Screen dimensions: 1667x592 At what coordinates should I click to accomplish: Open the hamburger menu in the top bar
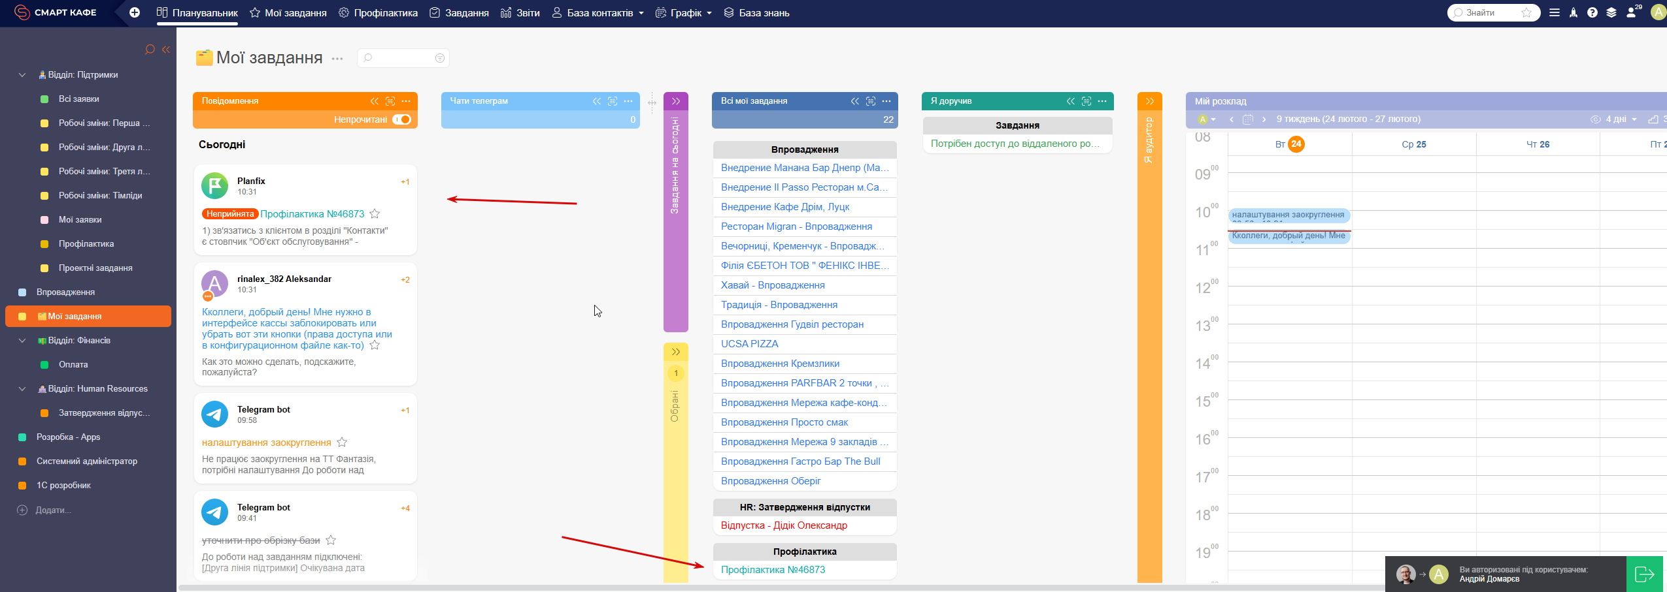[1555, 12]
